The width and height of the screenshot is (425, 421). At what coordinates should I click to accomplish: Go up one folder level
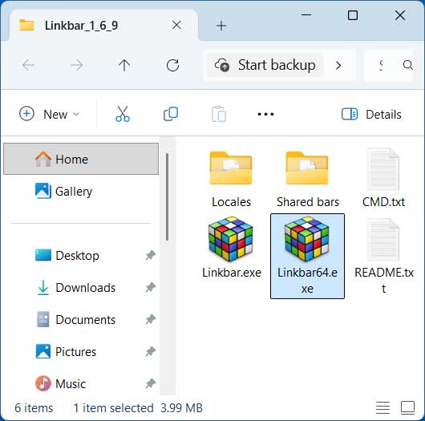124,65
